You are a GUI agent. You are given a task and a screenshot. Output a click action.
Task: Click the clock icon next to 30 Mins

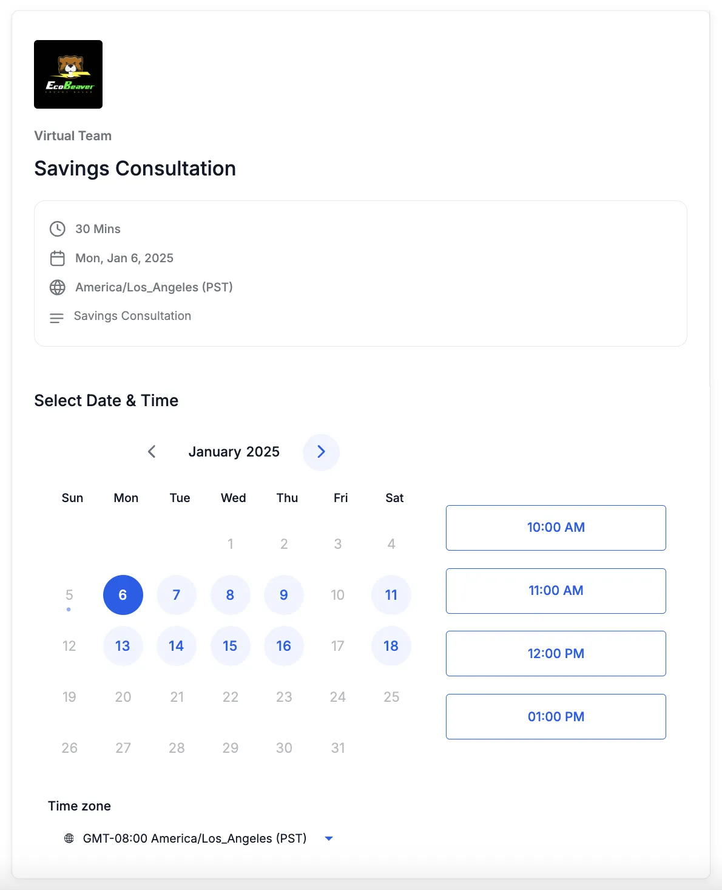tap(58, 229)
